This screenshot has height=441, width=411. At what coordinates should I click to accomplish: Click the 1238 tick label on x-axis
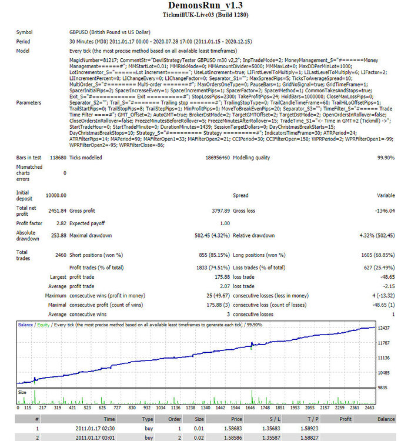[x=191, y=408]
